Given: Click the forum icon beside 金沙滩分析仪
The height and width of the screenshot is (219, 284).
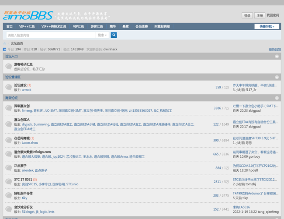Looking at the screenshot, I should [9, 209].
